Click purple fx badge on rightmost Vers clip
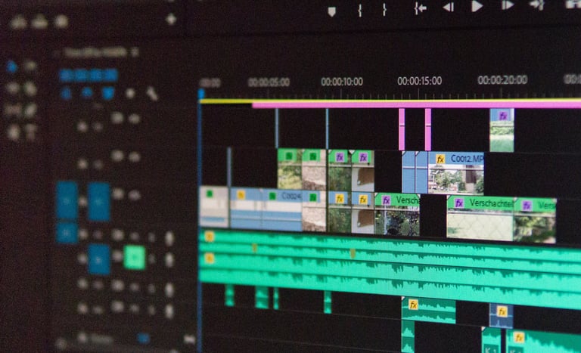The height and width of the screenshot is (353, 581). 527,205
